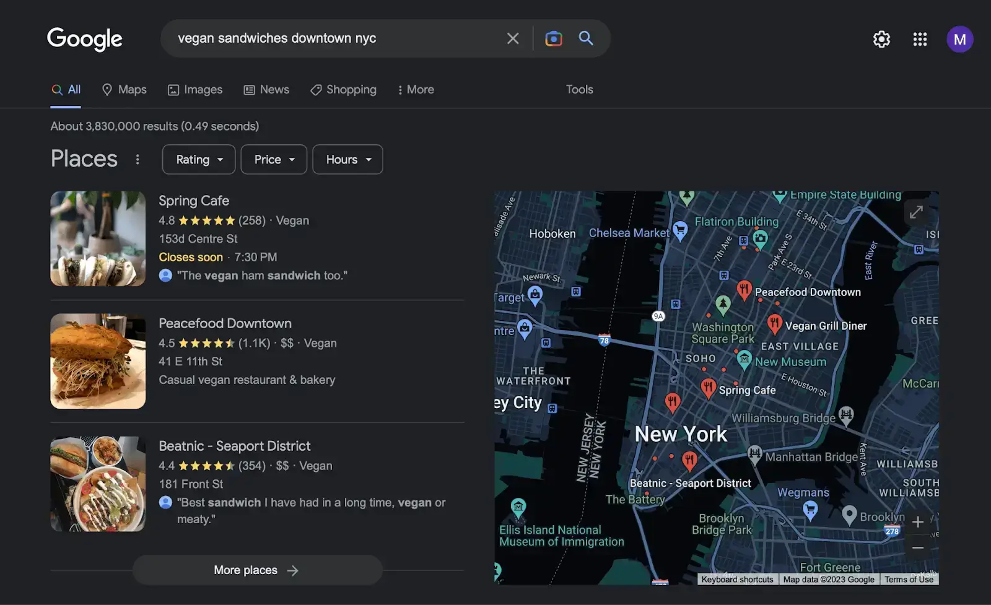
Task: Clear the search box text
Action: (513, 38)
